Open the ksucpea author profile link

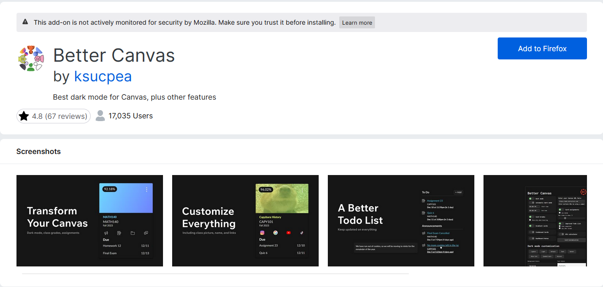[x=103, y=76]
